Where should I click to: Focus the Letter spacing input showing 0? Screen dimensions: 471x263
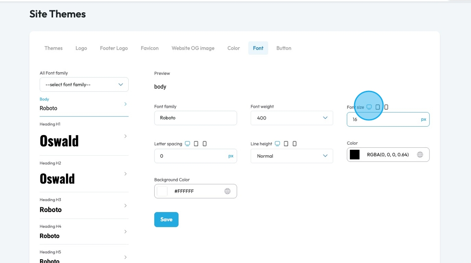196,156
